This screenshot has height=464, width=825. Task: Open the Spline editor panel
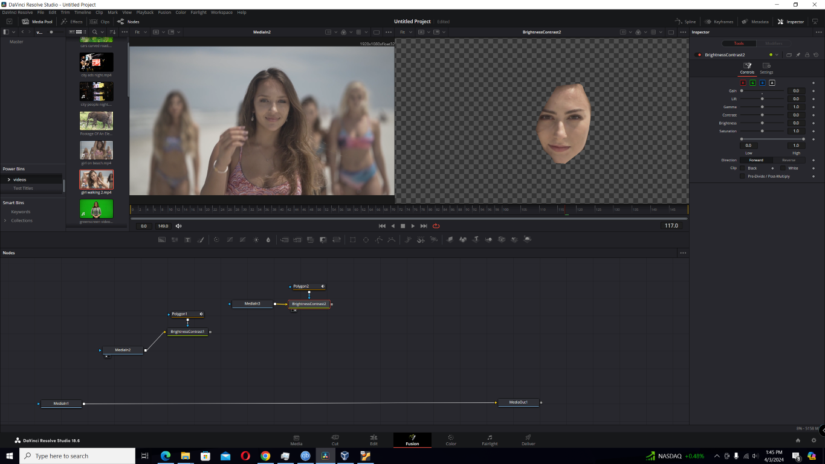tap(686, 22)
